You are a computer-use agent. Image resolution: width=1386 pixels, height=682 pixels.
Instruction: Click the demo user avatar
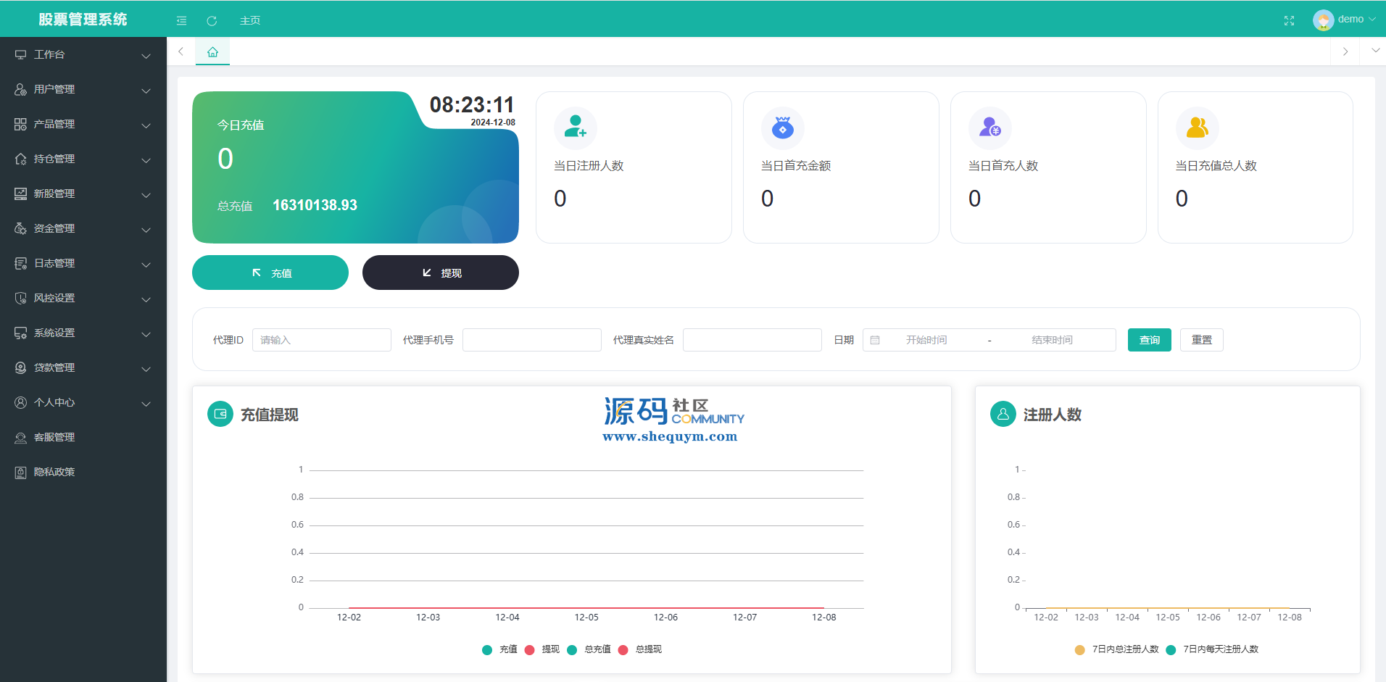click(1323, 20)
